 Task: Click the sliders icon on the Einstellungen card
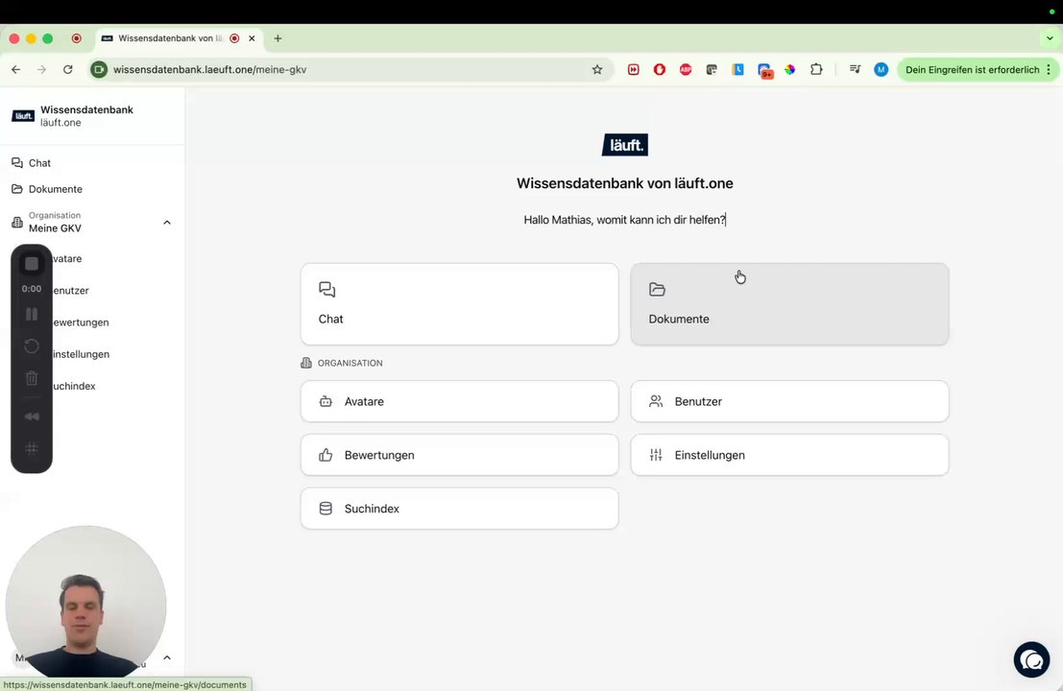click(656, 455)
